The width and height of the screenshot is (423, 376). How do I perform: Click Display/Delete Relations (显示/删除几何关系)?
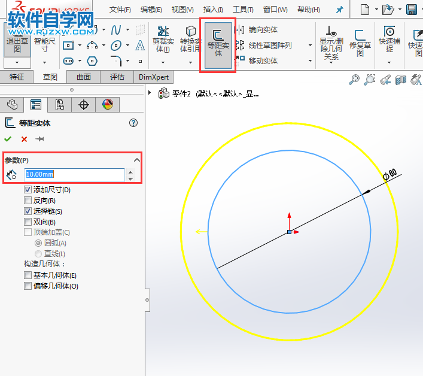pyautogui.click(x=331, y=43)
